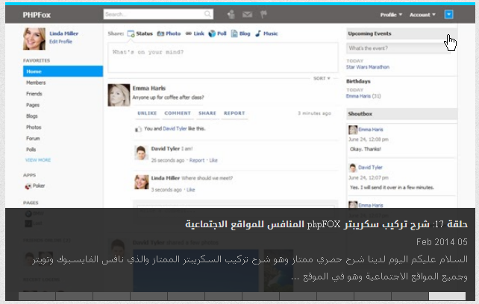Image resolution: width=479 pixels, height=304 pixels.
Task: Select Blog share option
Action: click(240, 34)
